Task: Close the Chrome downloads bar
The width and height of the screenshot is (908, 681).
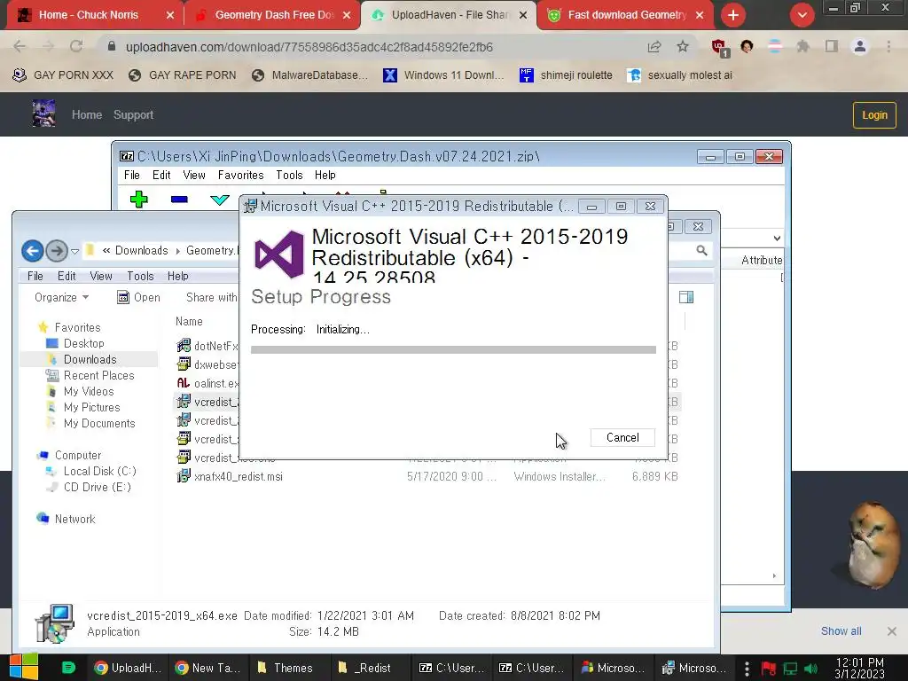Action: point(892,631)
